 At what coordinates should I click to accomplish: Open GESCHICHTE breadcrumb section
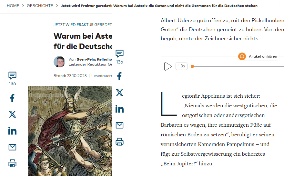[40, 6]
